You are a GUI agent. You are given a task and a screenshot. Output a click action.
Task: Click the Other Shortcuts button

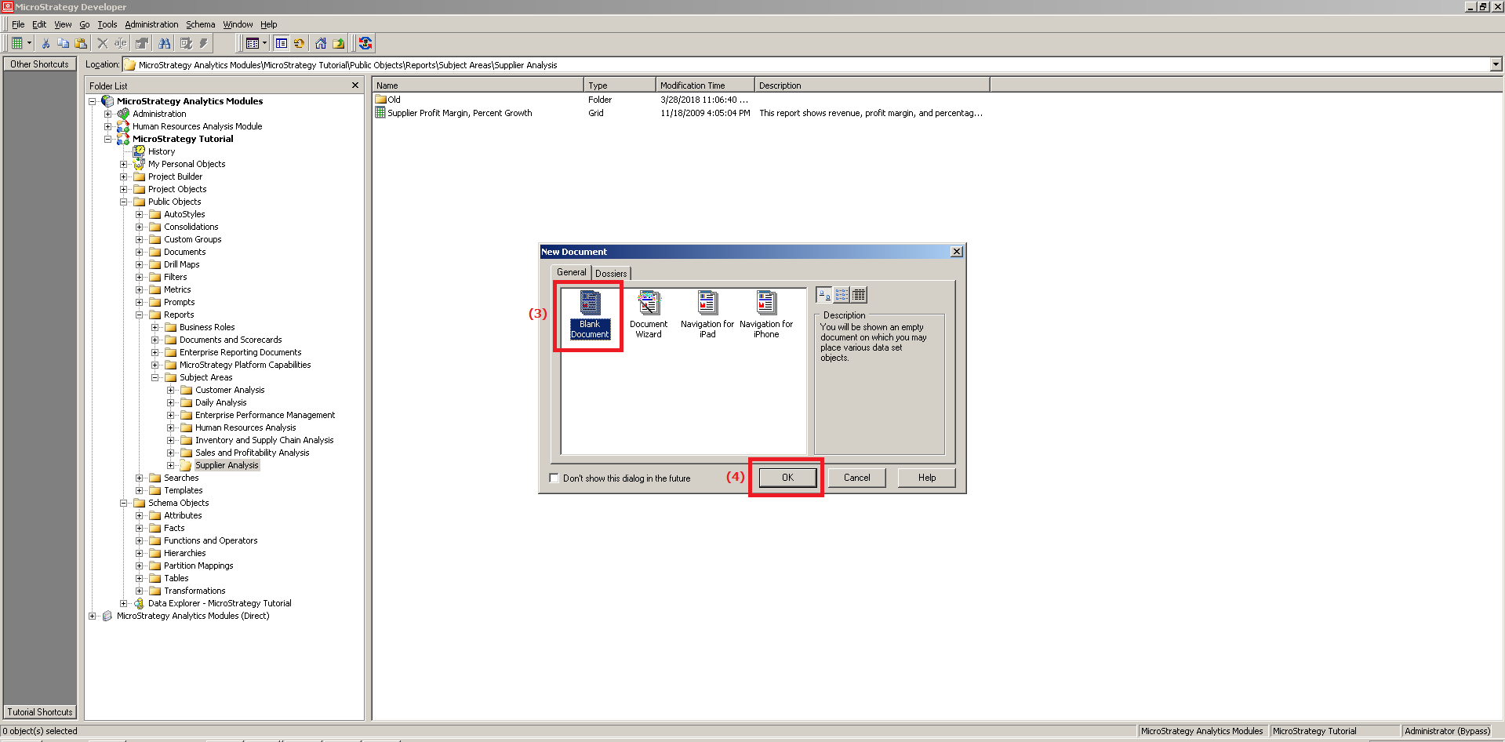pyautogui.click(x=39, y=64)
